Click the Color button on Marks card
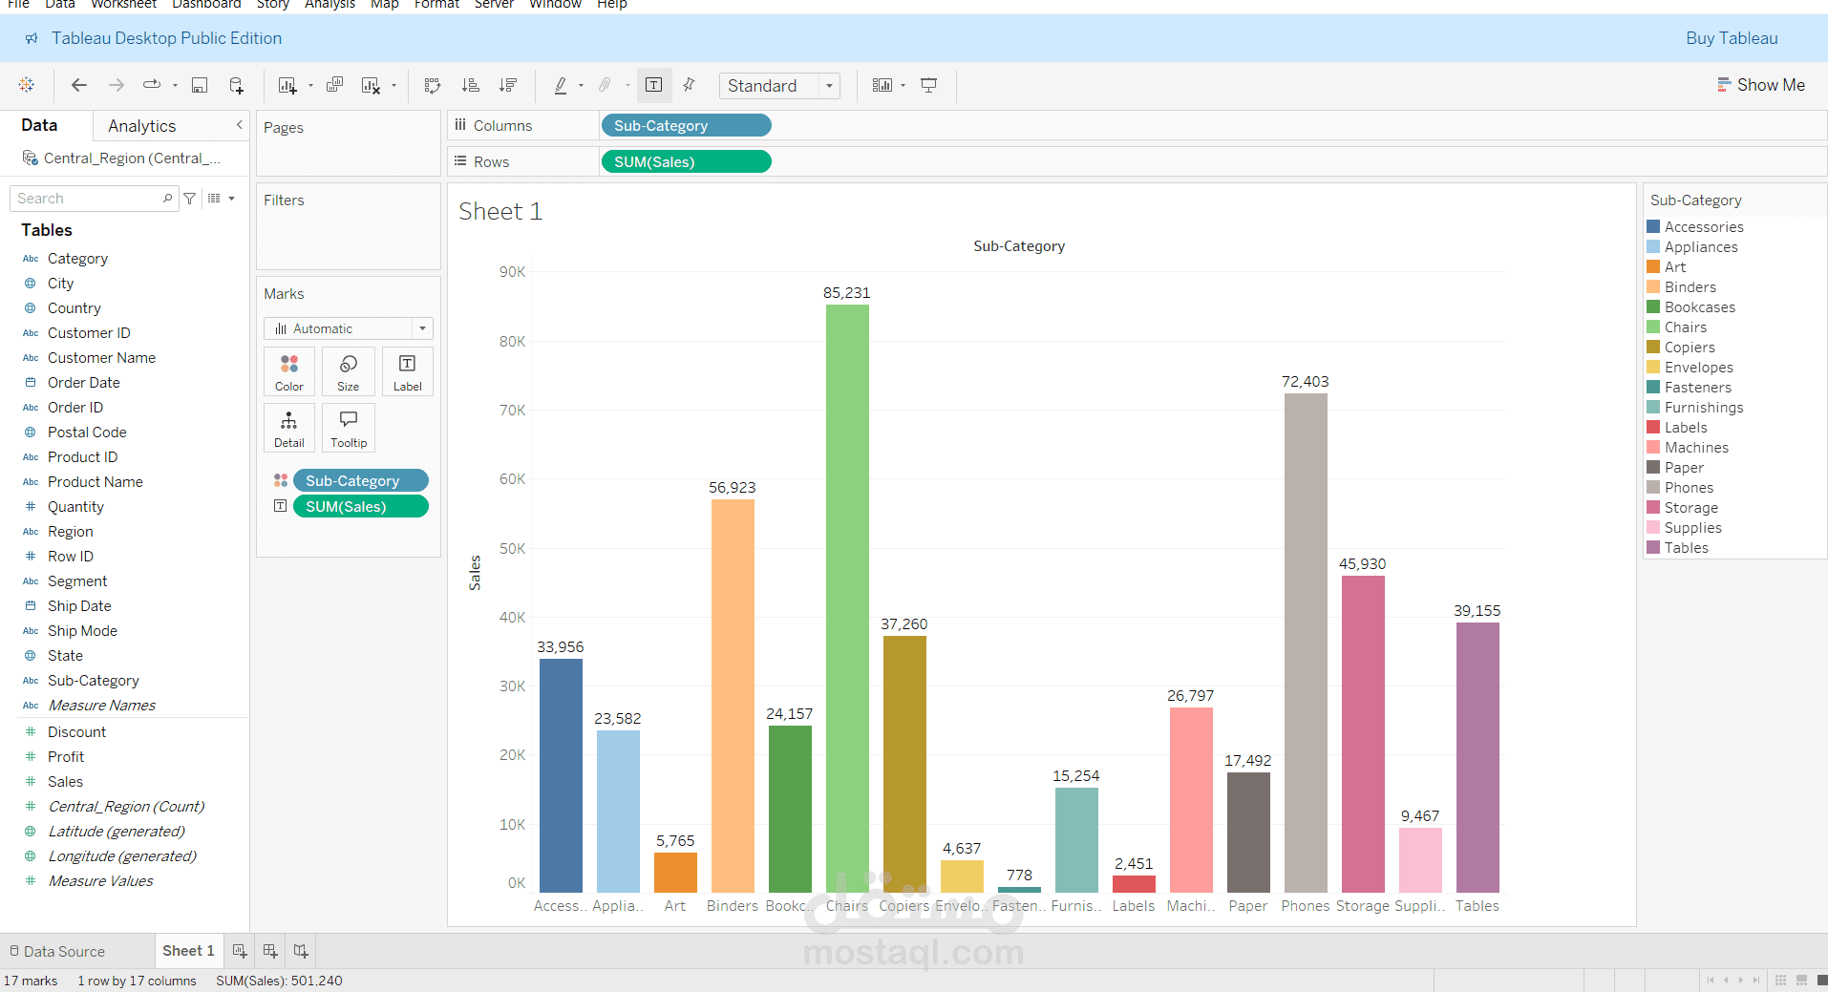Screen dimensions: 1828x992 coord(289,372)
